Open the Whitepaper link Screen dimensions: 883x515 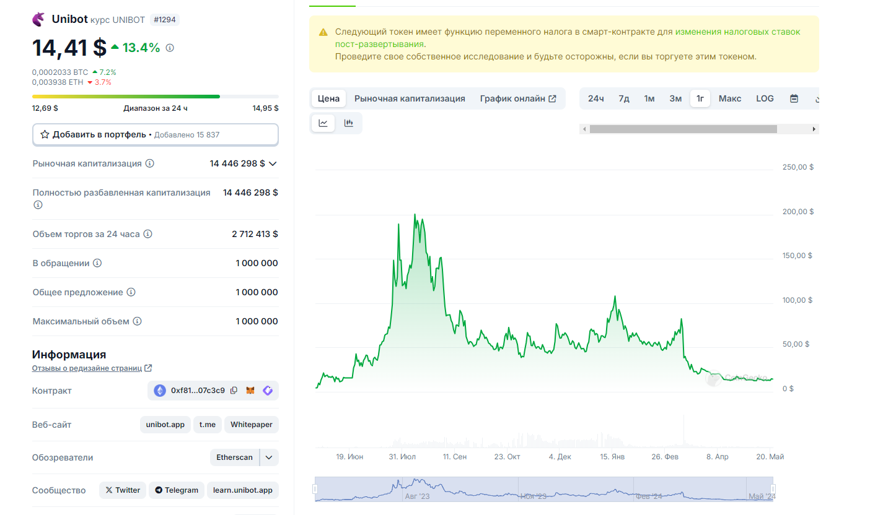coord(252,425)
